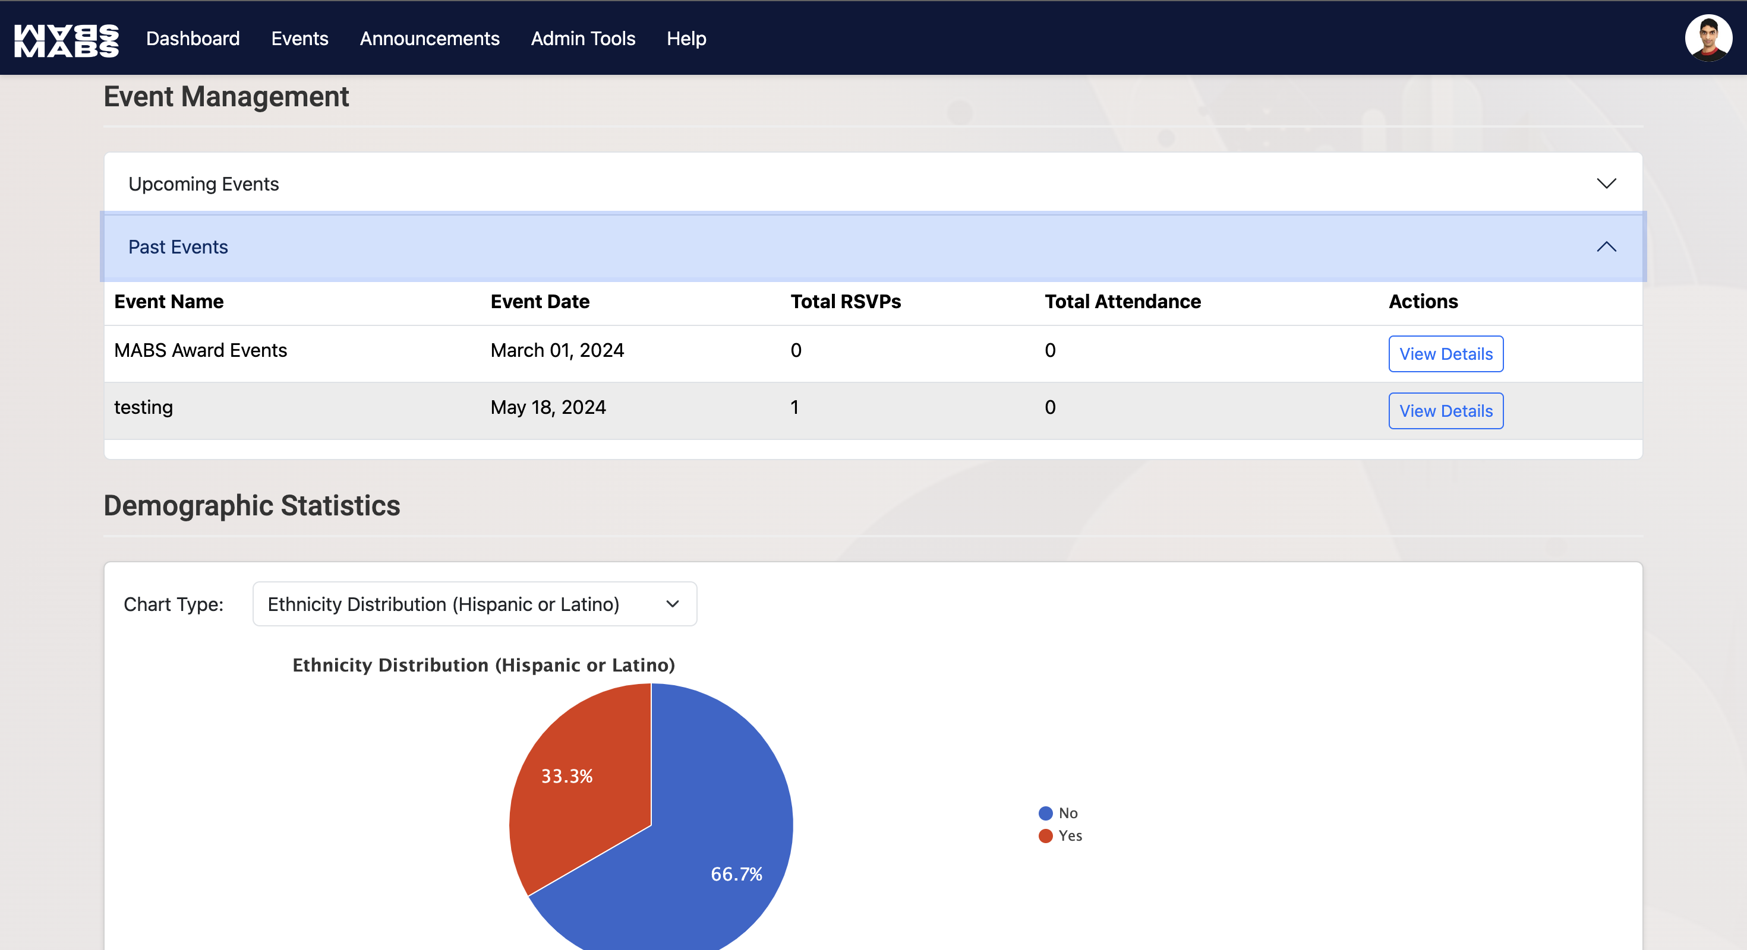Toggle the red Yes legend marker

coord(1045,835)
